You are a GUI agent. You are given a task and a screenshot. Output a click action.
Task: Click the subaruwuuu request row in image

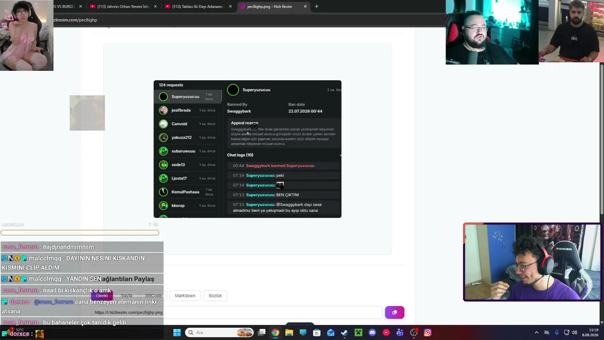tap(188, 151)
